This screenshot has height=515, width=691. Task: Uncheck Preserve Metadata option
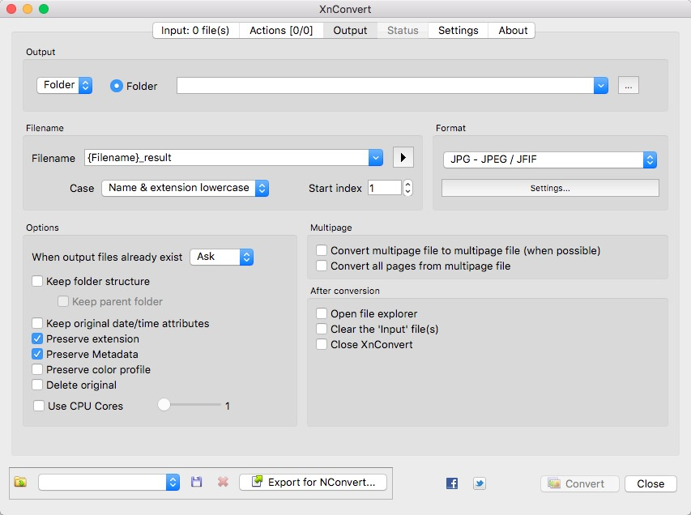(x=37, y=354)
